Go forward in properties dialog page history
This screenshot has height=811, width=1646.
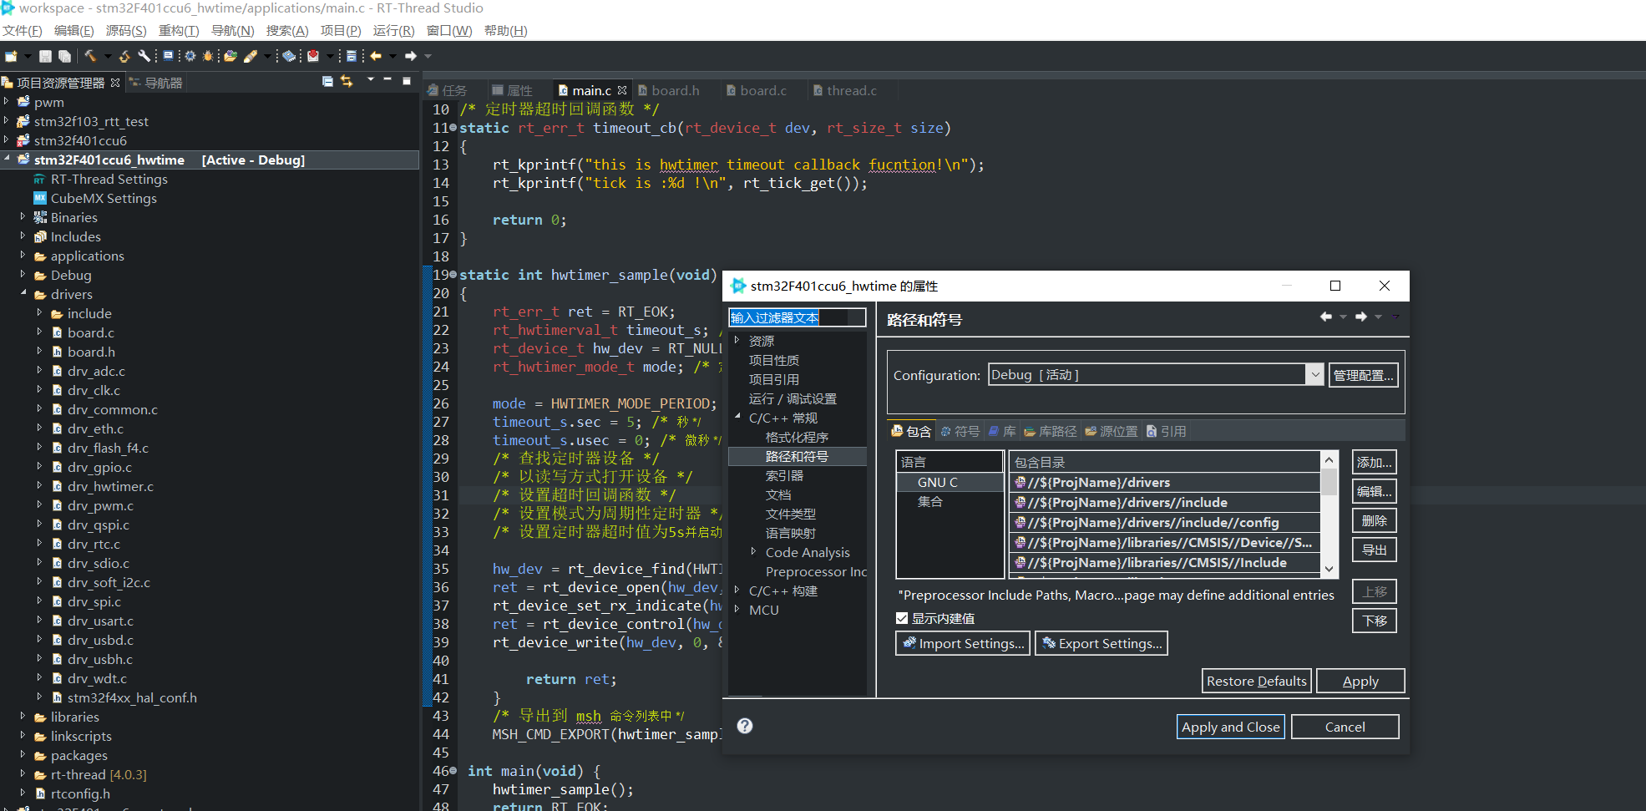(1361, 317)
